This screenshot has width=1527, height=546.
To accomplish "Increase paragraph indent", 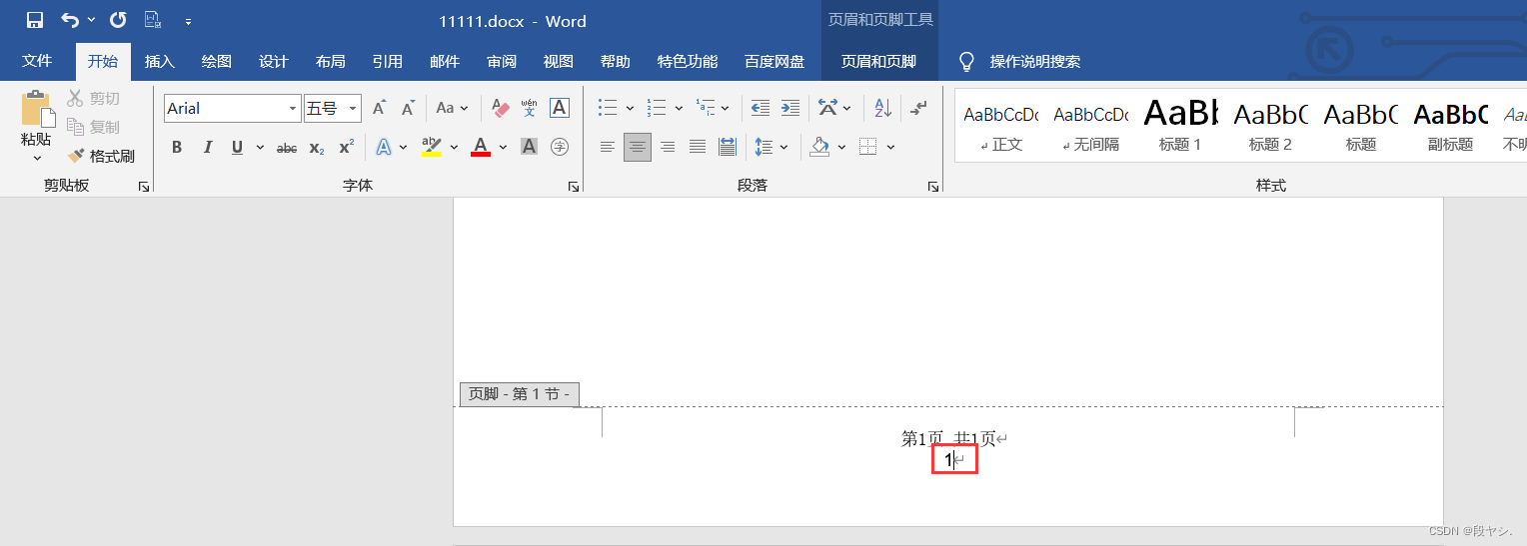I will coord(790,108).
